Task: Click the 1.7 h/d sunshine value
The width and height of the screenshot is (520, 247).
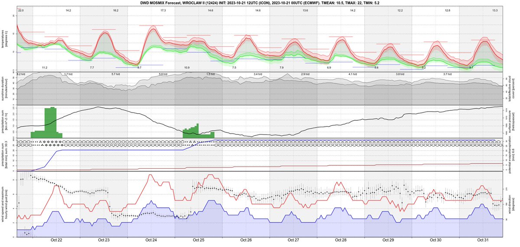Action: (x=68, y=74)
